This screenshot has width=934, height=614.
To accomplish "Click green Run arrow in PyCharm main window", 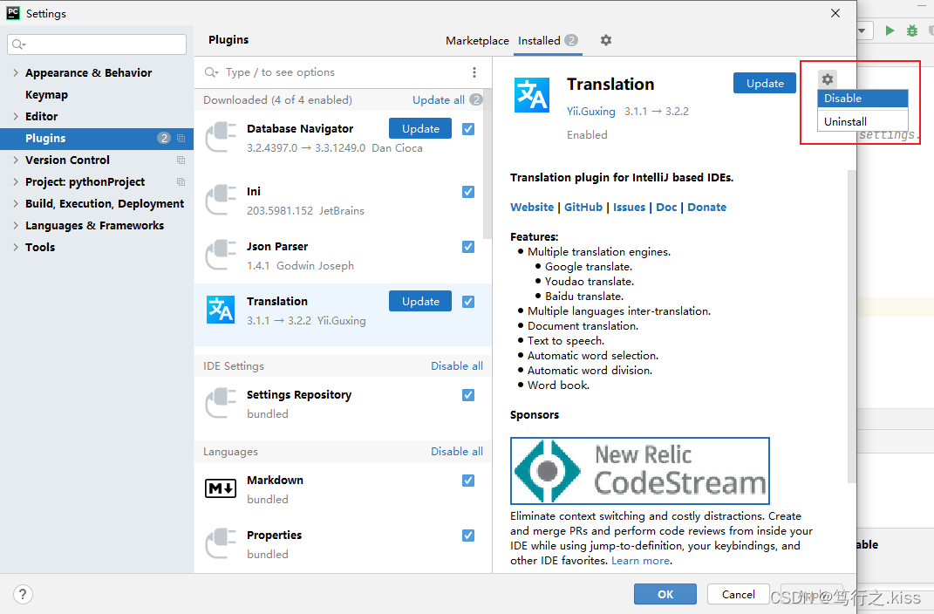I will click(x=890, y=31).
